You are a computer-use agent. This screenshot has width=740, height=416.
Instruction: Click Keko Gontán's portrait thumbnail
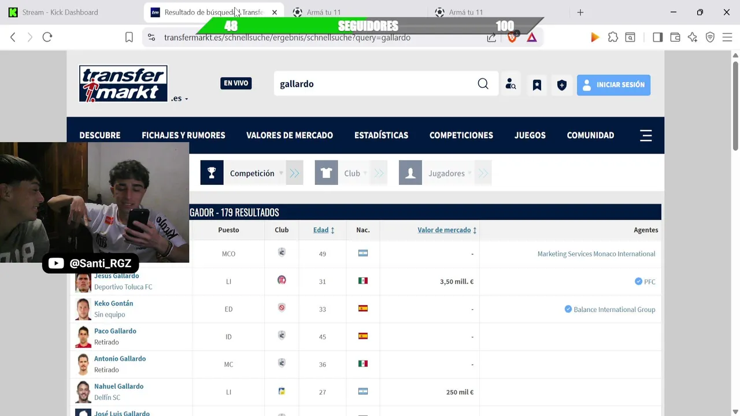point(83,309)
